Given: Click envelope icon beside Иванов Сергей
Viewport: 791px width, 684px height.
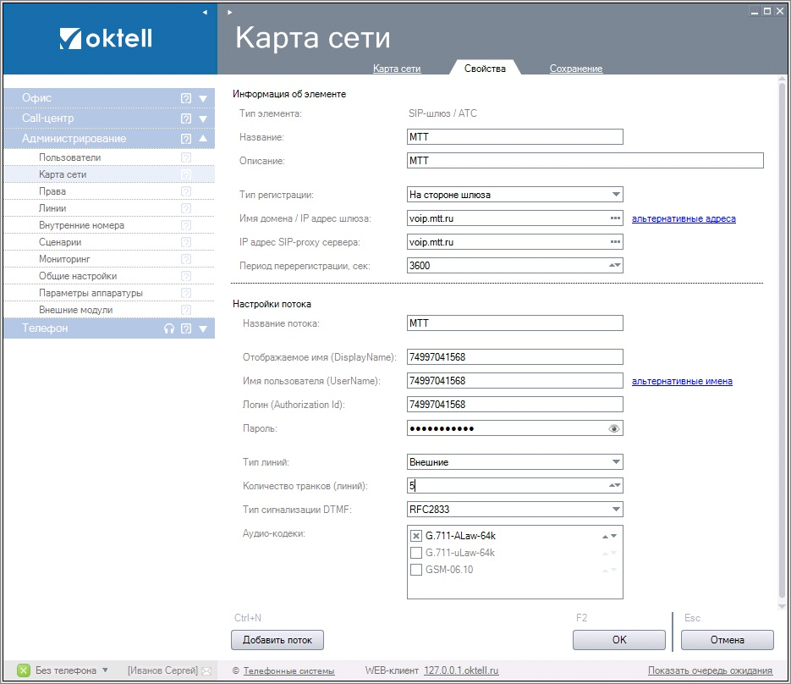Looking at the screenshot, I should pyautogui.click(x=206, y=670).
